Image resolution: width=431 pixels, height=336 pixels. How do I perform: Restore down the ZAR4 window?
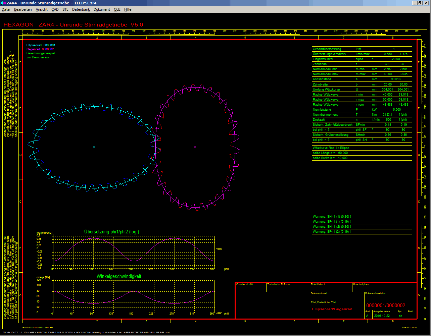(420, 3)
